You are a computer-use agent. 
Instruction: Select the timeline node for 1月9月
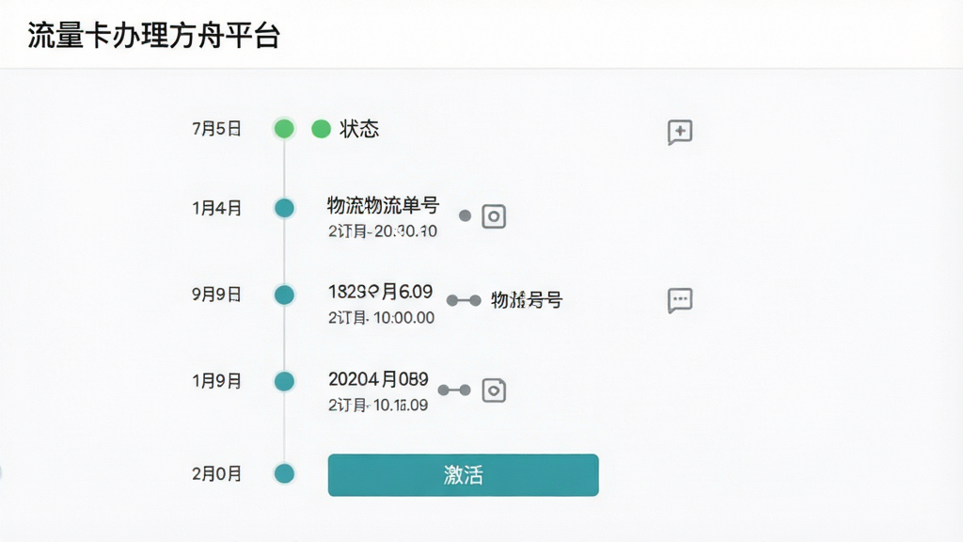pyautogui.click(x=284, y=381)
